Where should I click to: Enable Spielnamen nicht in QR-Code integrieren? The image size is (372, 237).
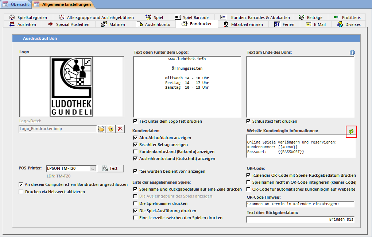pyautogui.click(x=248, y=182)
